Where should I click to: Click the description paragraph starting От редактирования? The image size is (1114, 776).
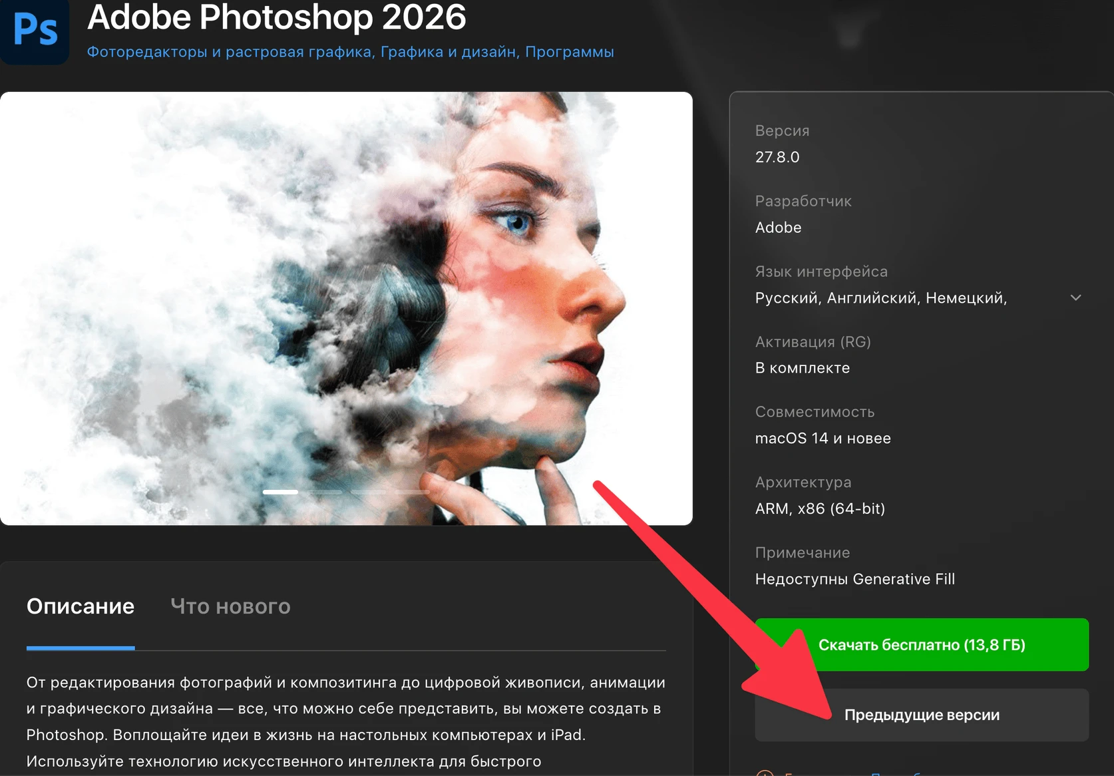point(346,722)
